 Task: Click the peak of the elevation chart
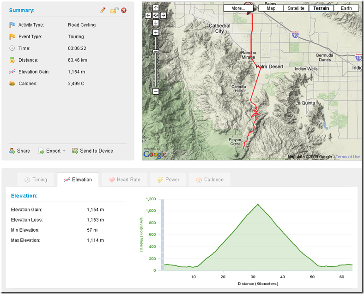pos(258,204)
